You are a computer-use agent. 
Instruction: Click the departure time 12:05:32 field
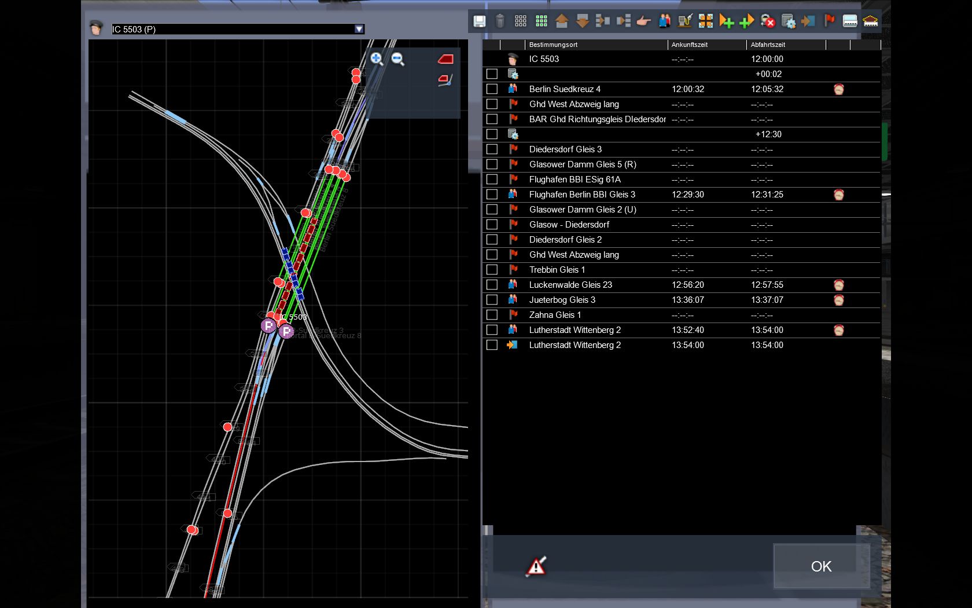point(767,89)
